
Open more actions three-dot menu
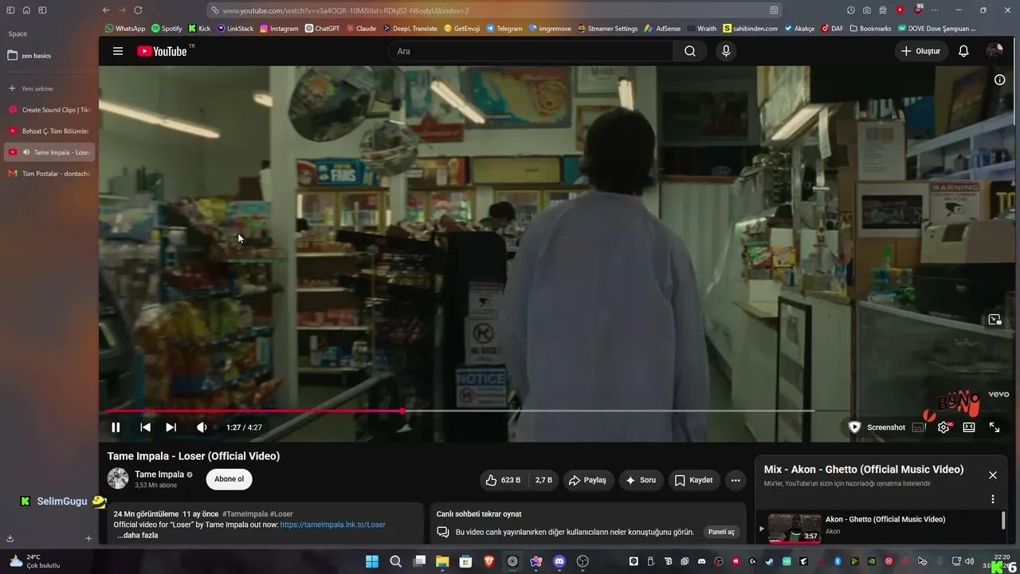tap(736, 480)
